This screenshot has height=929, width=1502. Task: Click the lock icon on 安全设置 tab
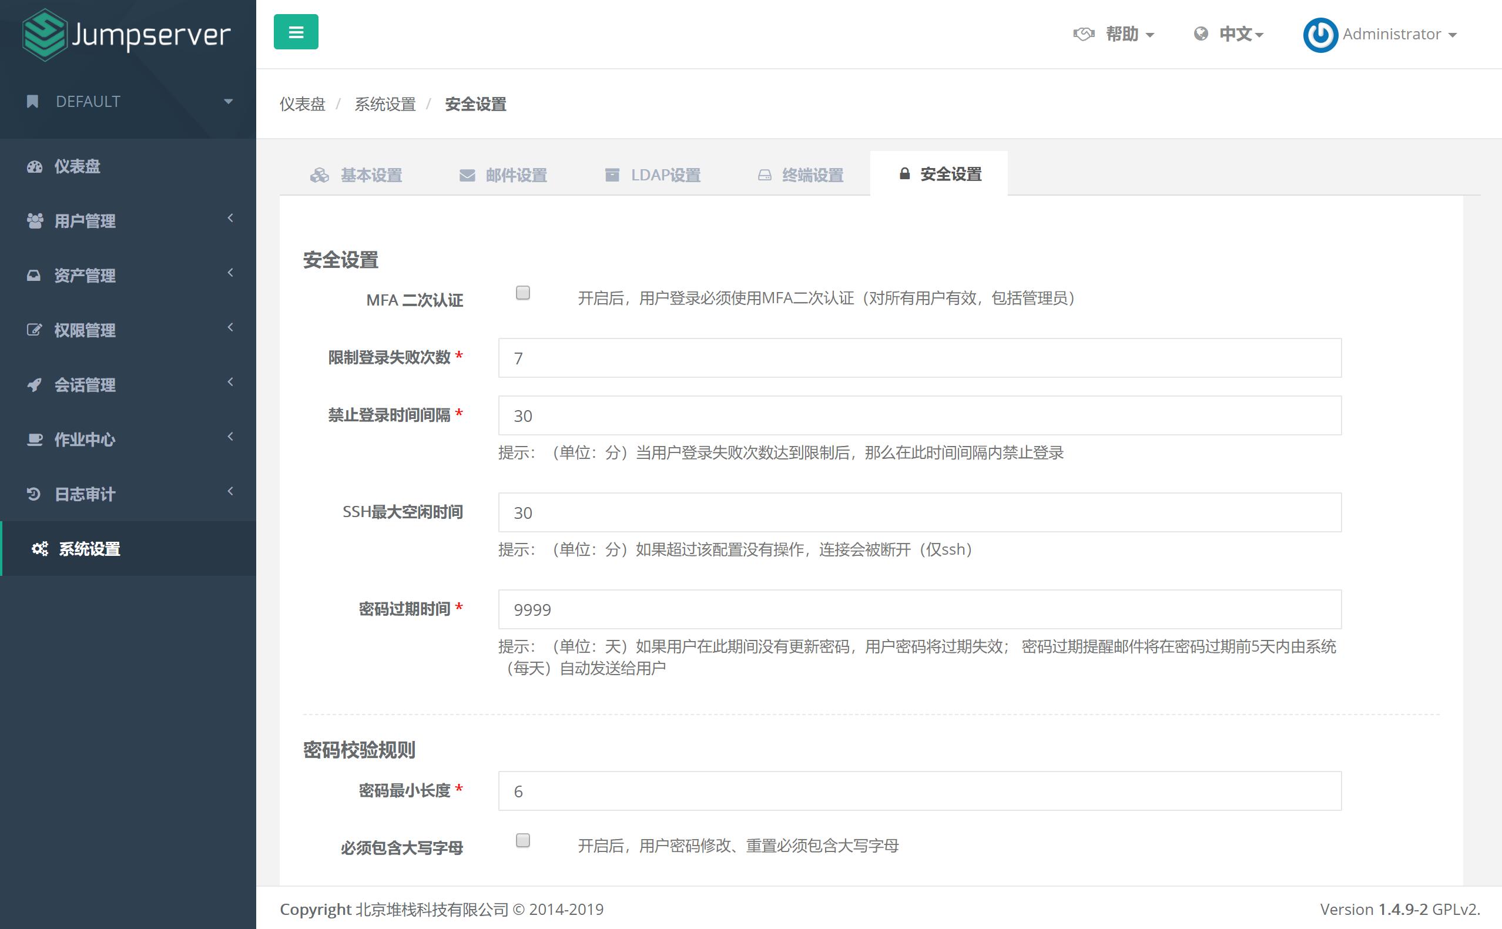[904, 174]
